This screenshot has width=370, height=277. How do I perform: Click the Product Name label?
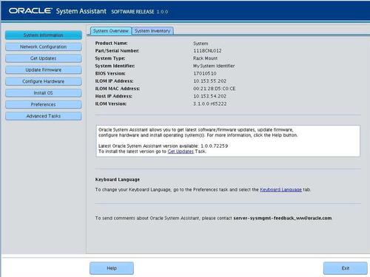click(112, 43)
